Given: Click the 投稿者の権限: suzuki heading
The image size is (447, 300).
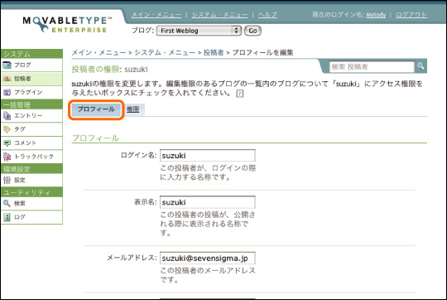Looking at the screenshot, I should tap(110, 70).
